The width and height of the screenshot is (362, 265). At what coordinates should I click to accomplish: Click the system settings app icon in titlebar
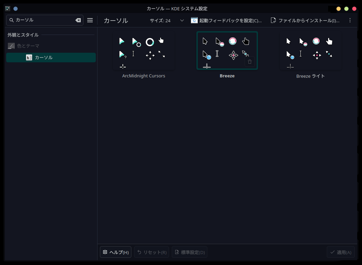[x=8, y=9]
